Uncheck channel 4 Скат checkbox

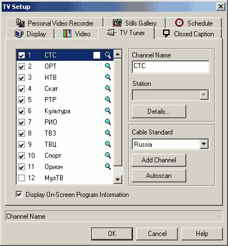22,89
